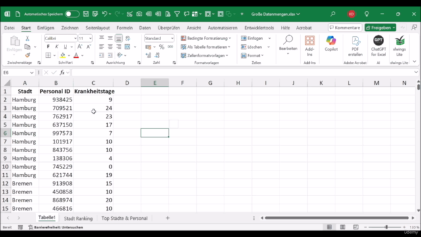Click into the formula bar
Viewport: 421px width, 237px height.
[x=243, y=72]
